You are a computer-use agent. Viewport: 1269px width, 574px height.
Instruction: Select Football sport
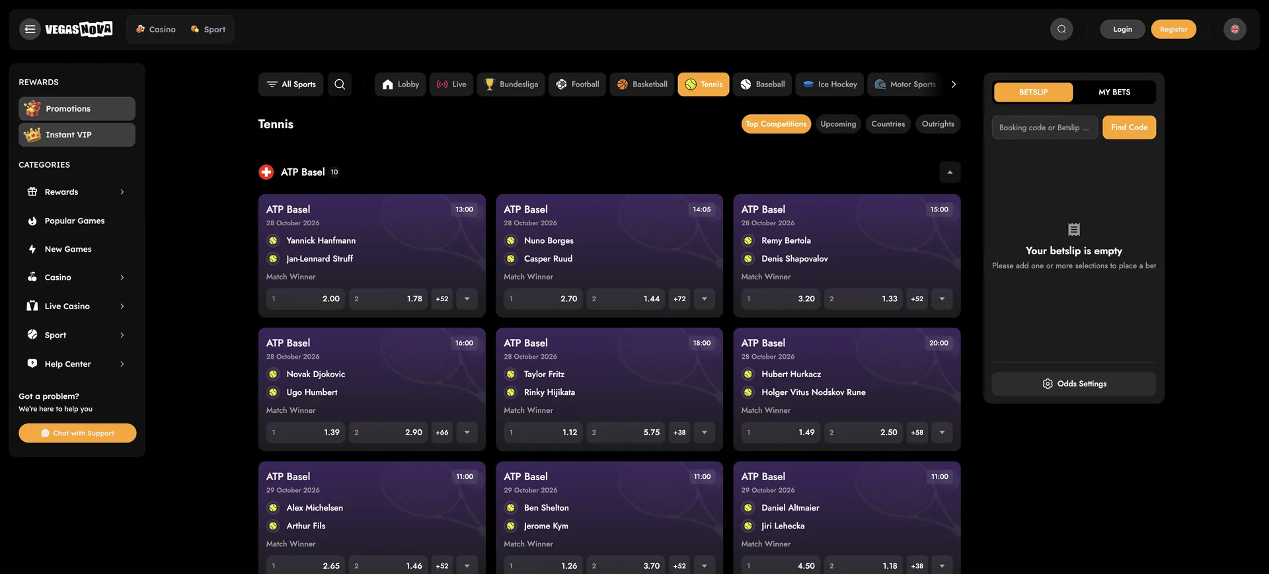[577, 85]
